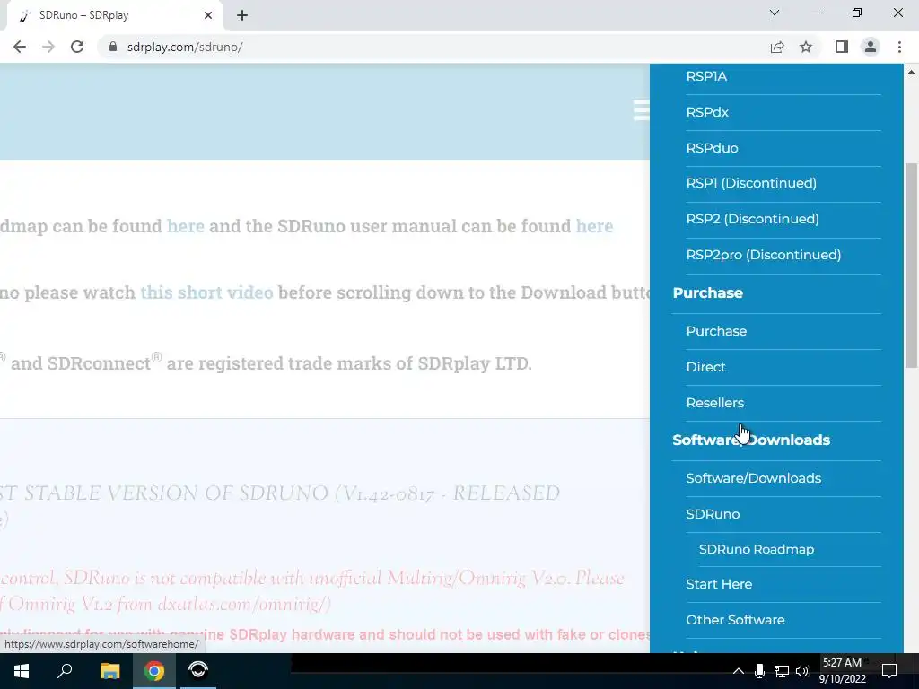Follow the first 'here' roadmap link
919x689 pixels.
(185, 226)
